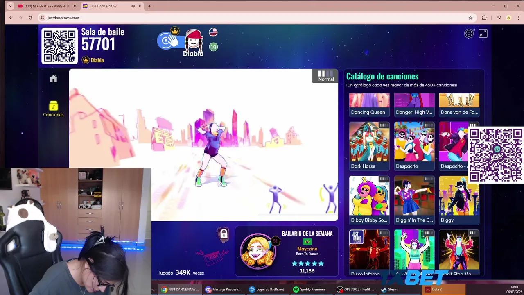Choose the Despacito song card

point(414,146)
